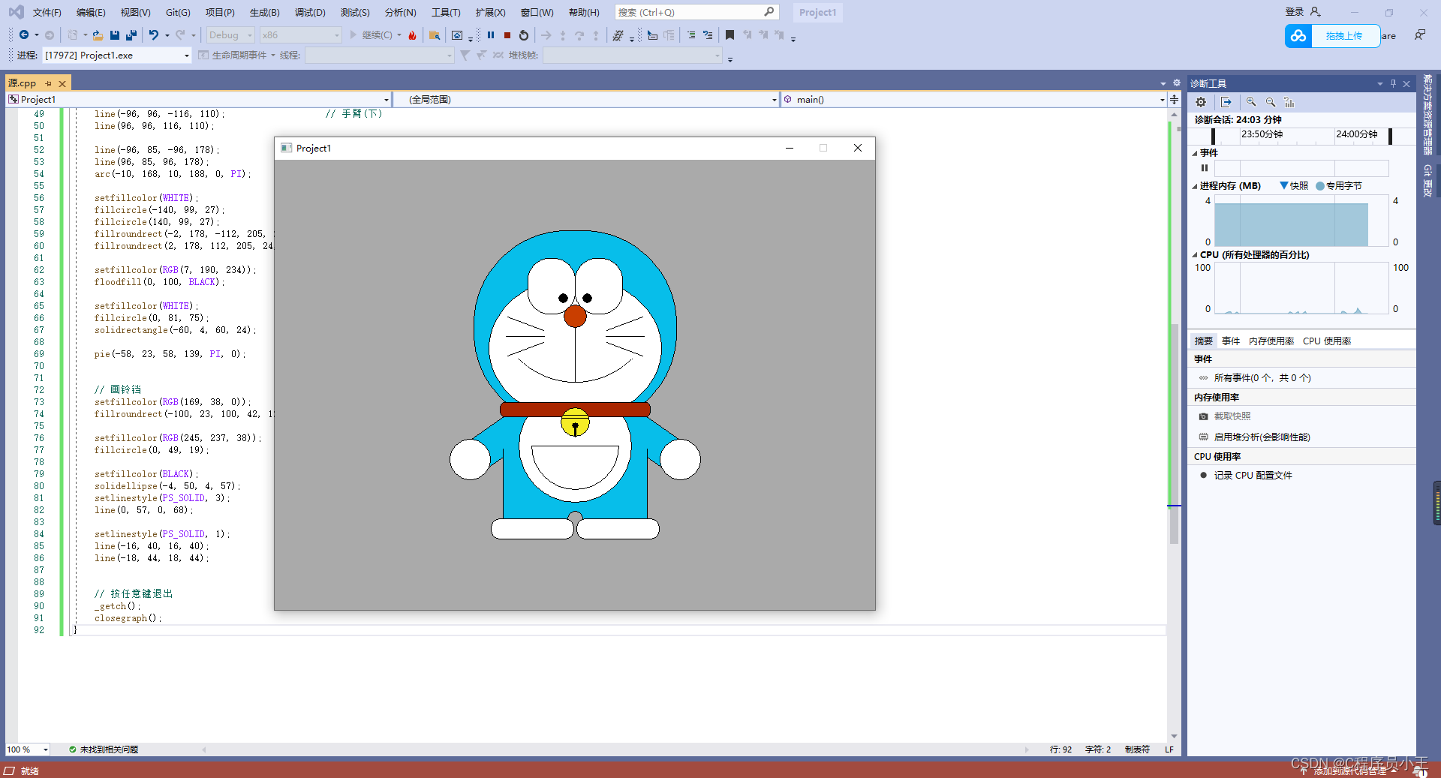Navigate backward with the back arrow icon
The image size is (1441, 778).
coord(24,35)
